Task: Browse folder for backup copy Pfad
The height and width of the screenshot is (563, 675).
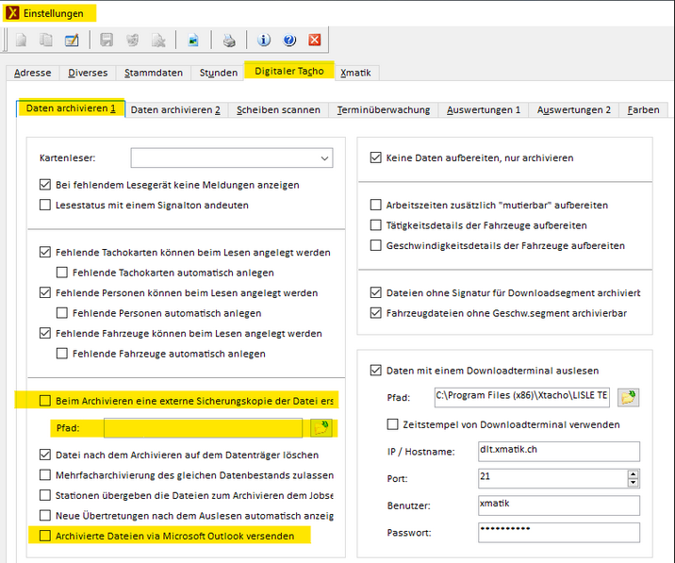Action: pyautogui.click(x=321, y=428)
